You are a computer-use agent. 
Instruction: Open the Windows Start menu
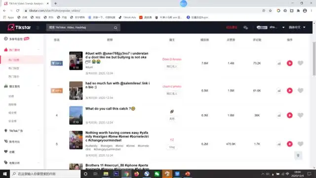click(5, 174)
